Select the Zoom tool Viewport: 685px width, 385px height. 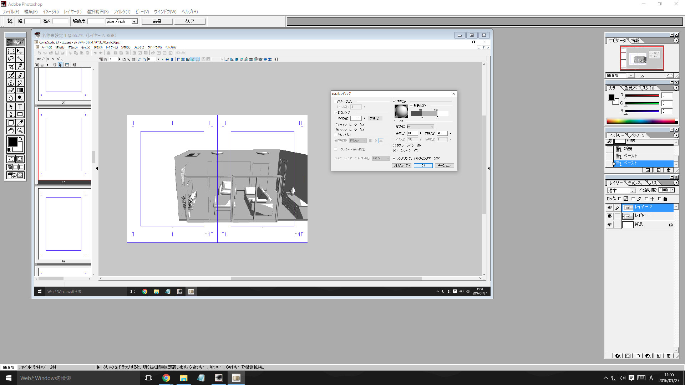click(20, 130)
